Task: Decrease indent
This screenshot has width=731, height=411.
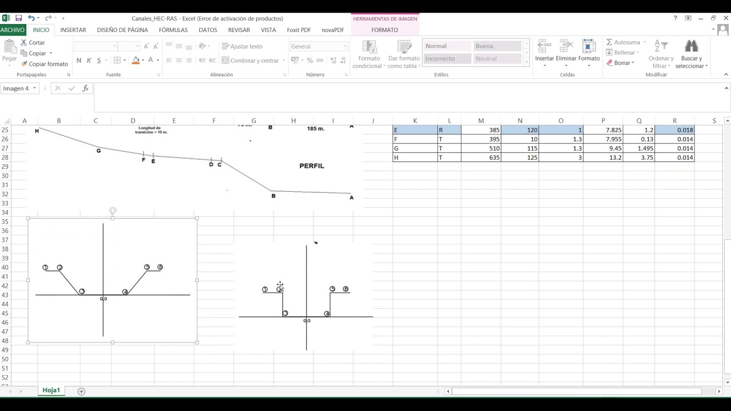Action: 202,61
